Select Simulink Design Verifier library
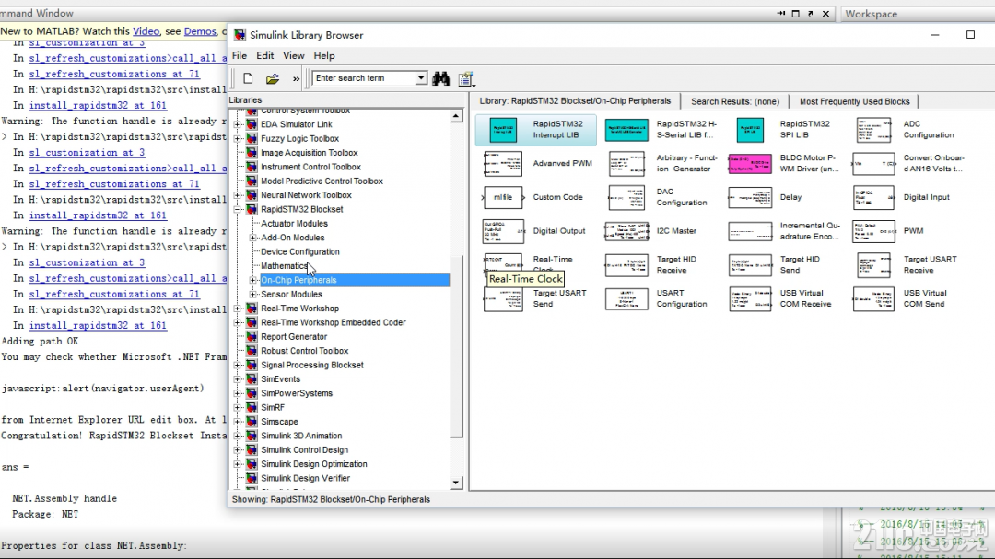The width and height of the screenshot is (995, 559). [305, 478]
